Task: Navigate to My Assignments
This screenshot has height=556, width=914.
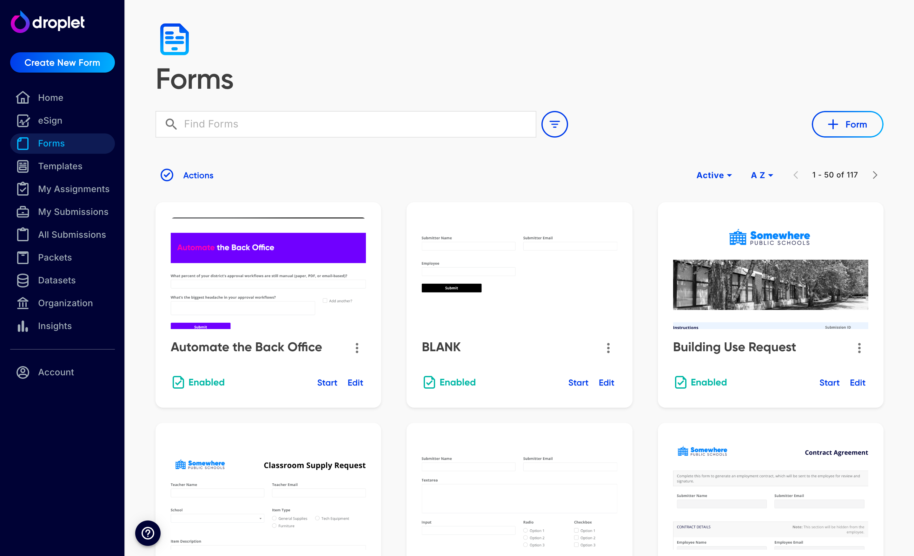Action: pos(62,189)
